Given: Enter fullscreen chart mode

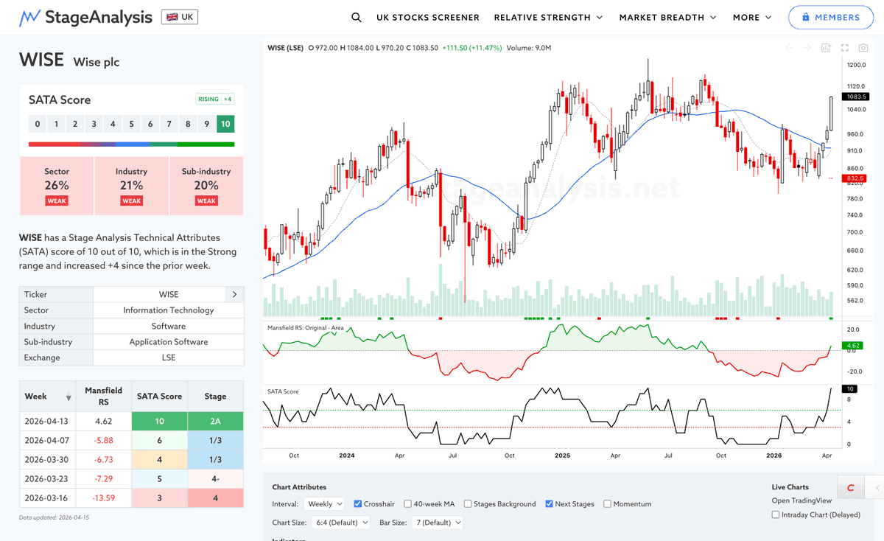Looking at the screenshot, I should coord(845,48).
